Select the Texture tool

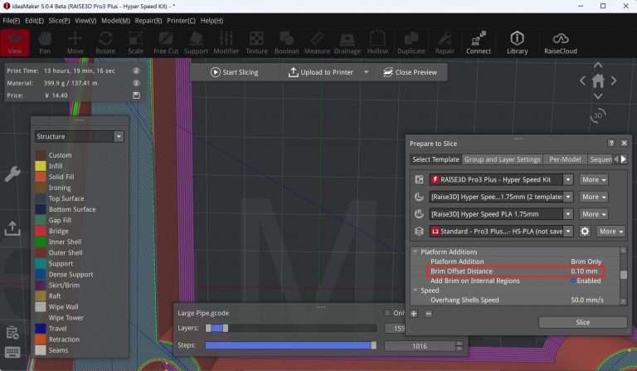tap(256, 43)
